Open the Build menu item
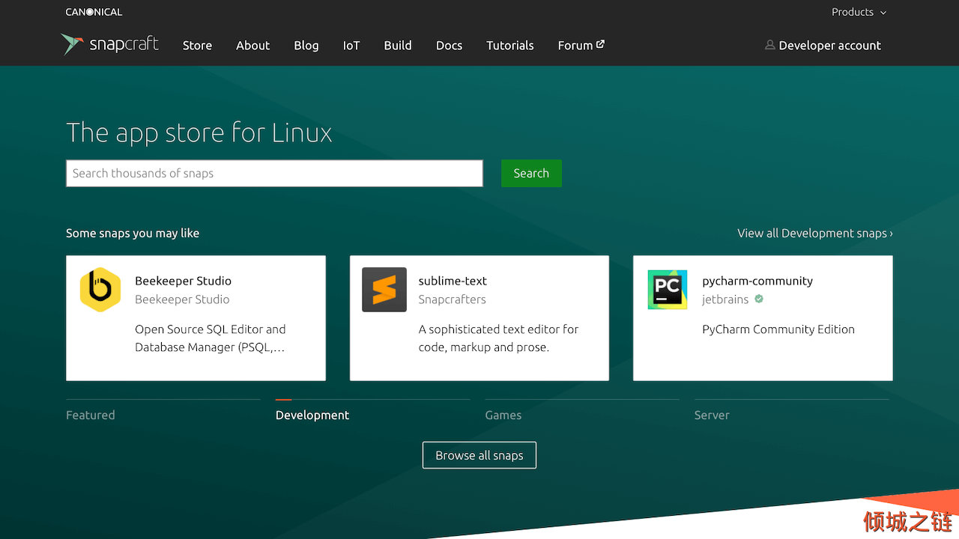This screenshot has width=959, height=539. point(398,45)
